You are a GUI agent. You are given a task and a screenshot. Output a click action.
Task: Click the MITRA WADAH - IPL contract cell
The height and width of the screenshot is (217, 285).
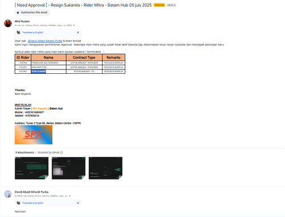[84, 72]
